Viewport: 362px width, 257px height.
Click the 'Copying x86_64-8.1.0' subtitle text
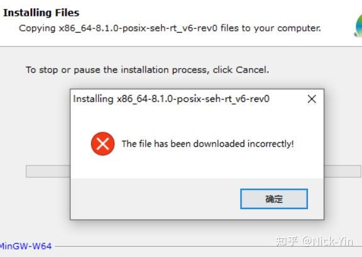[x=170, y=28]
